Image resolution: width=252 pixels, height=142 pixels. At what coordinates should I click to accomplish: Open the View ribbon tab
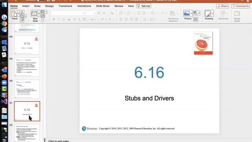[x=131, y=6]
